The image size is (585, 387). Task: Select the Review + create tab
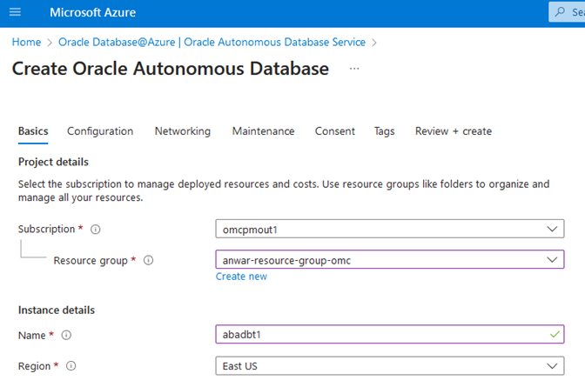(454, 131)
